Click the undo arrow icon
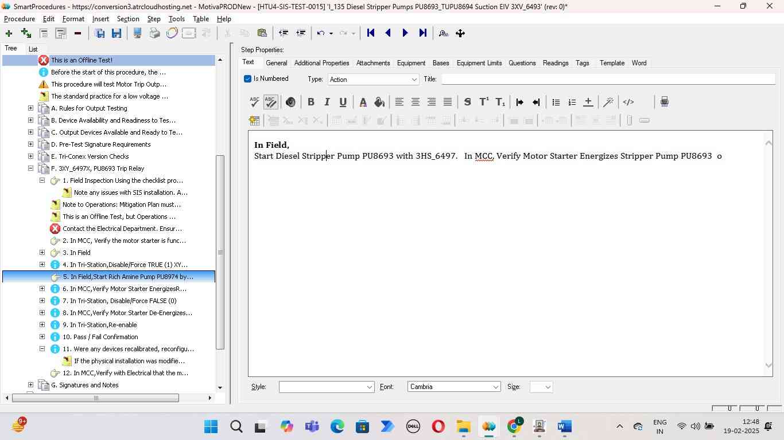This screenshot has width=784, height=440. 321,33
